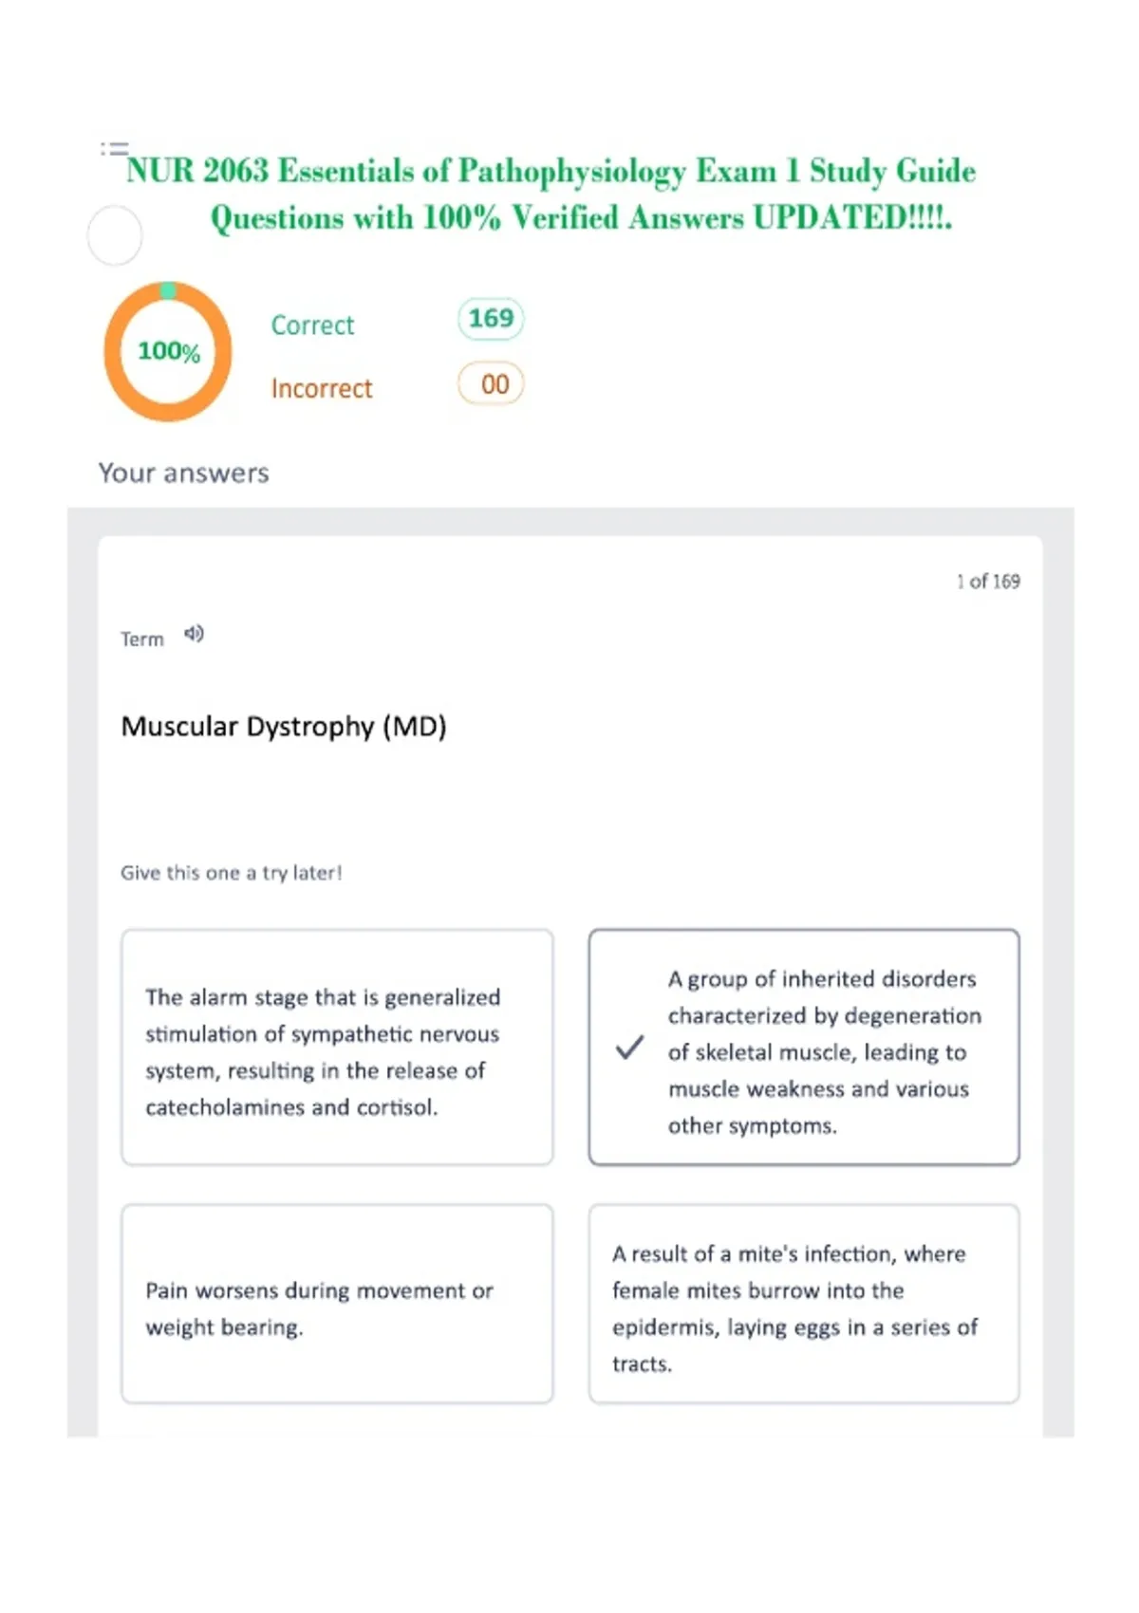The height and width of the screenshot is (1613, 1139).
Task: Click the 100% Verified Answers subtitle line
Action: coord(581,217)
